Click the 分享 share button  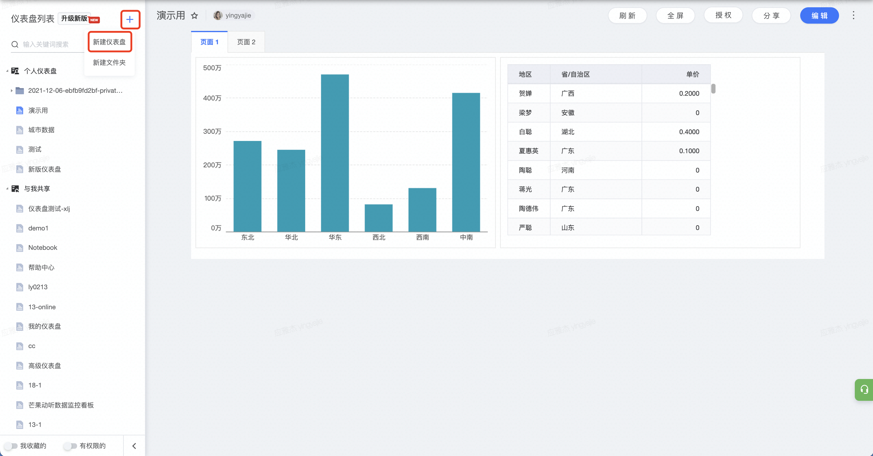771,15
